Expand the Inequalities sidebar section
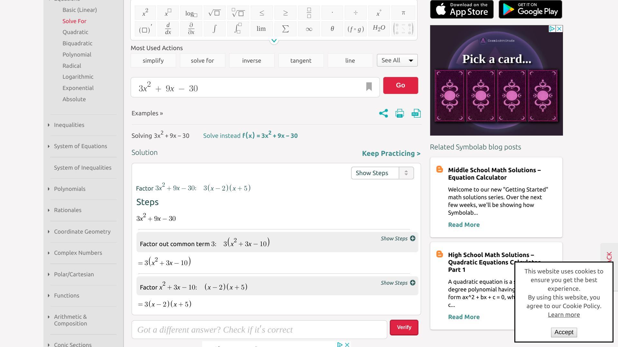 pos(69,125)
